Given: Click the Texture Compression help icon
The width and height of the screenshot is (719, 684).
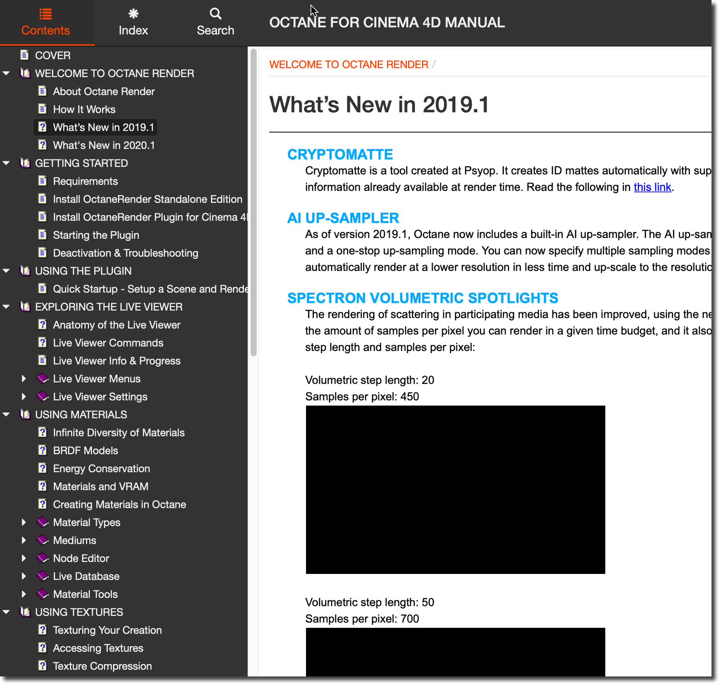Looking at the screenshot, I should click(x=43, y=666).
